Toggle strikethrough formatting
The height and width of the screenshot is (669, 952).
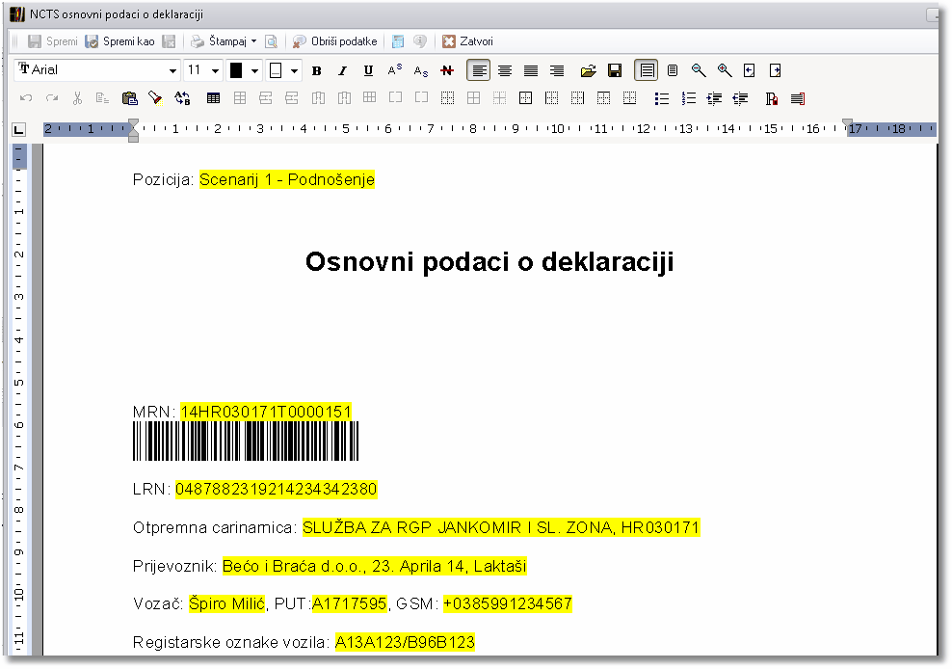[447, 70]
